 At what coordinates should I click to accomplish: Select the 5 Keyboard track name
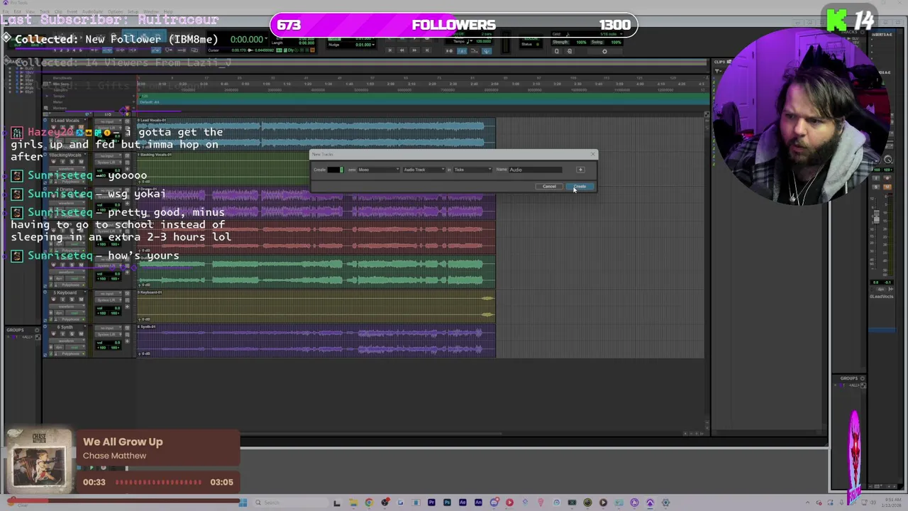pyautogui.click(x=65, y=292)
